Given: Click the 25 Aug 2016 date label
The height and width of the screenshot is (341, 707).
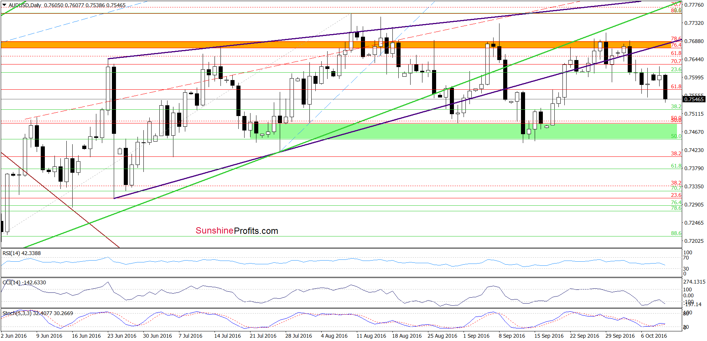Looking at the screenshot, I should [442, 336].
